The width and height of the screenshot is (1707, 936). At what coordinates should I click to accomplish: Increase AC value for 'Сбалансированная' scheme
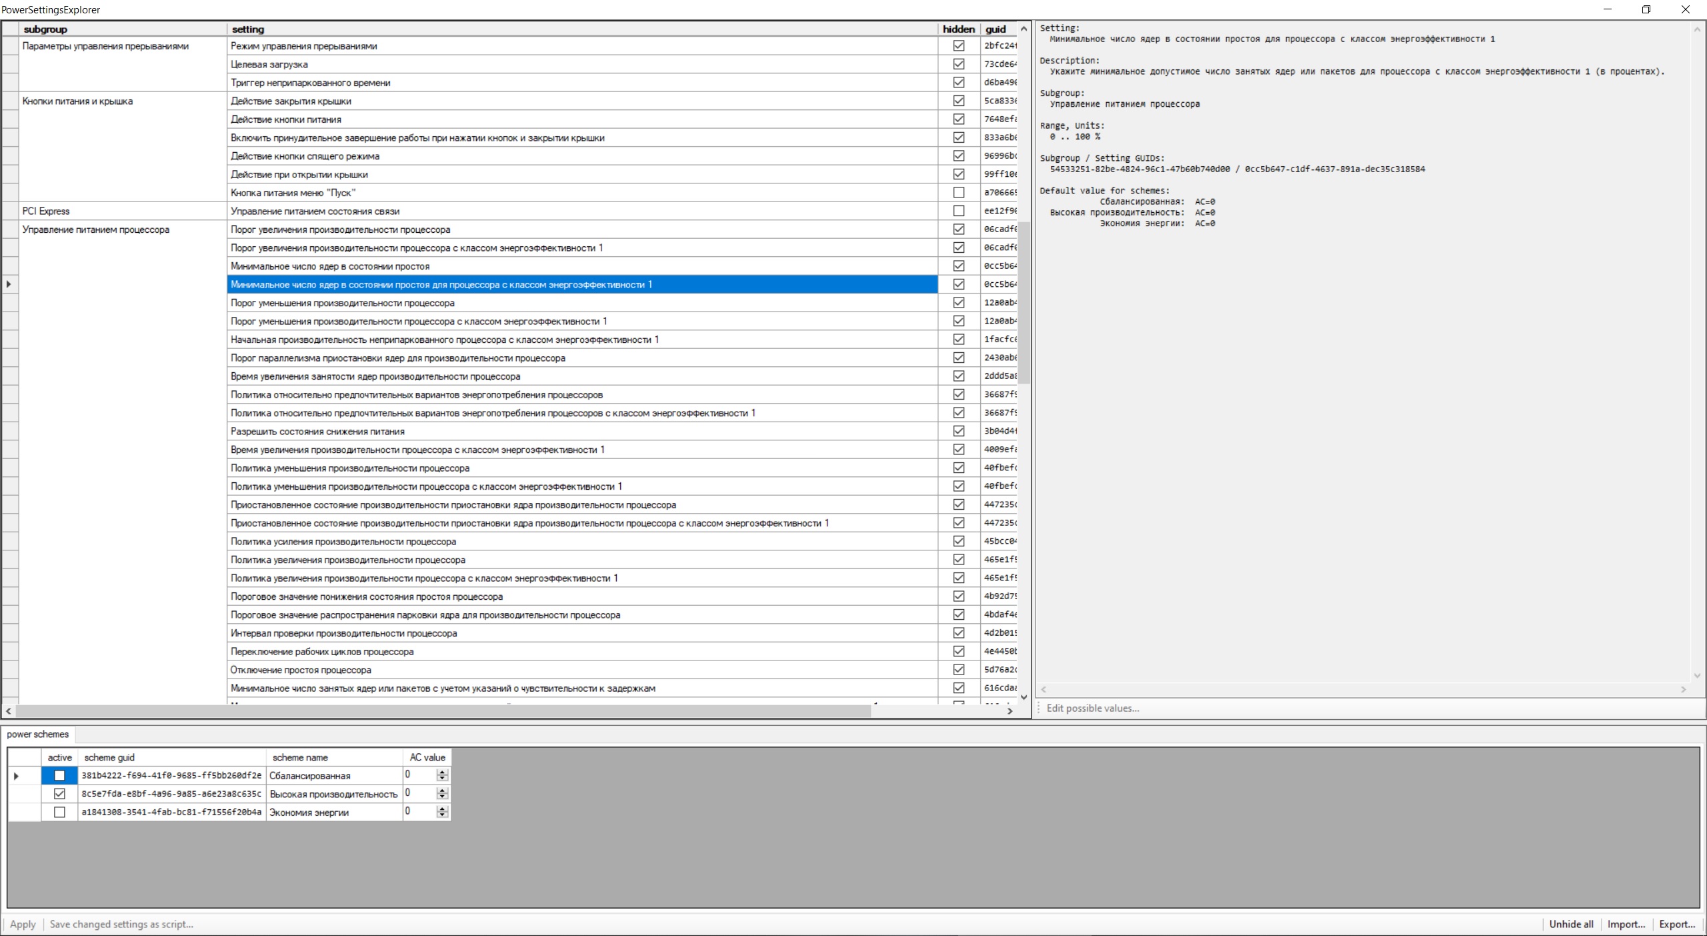coord(442,772)
